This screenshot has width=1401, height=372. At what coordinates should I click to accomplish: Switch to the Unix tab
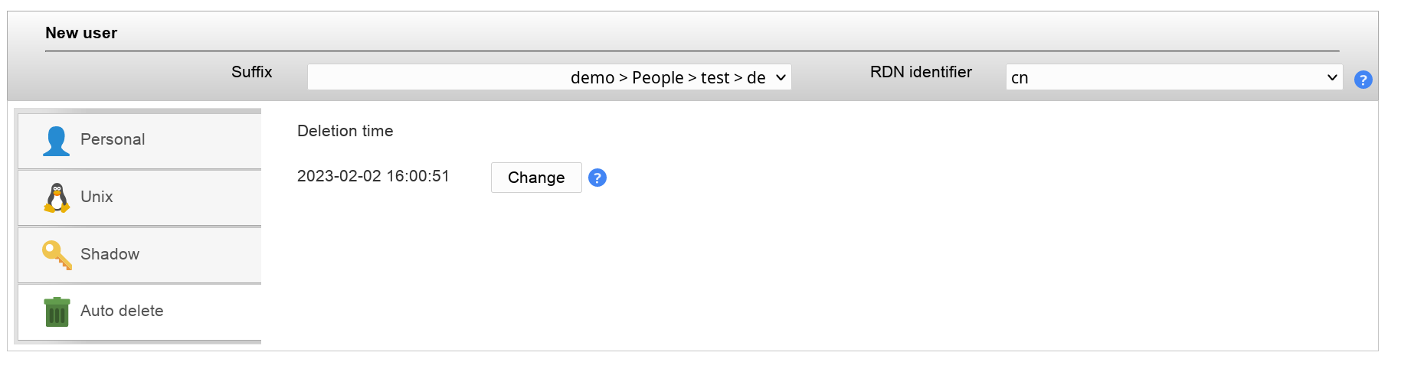(x=97, y=197)
